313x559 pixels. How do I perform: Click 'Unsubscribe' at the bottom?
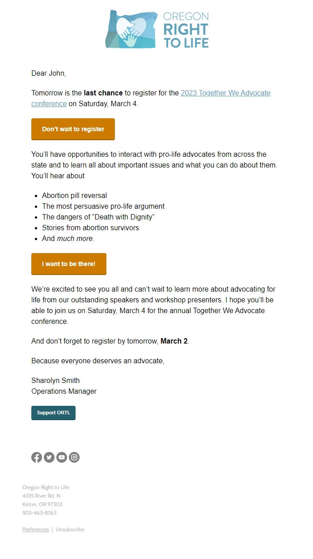(x=69, y=529)
